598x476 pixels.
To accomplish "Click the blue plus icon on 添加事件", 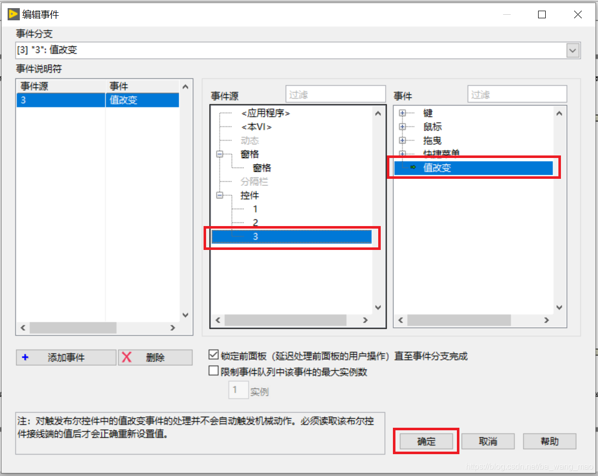I will [25, 357].
